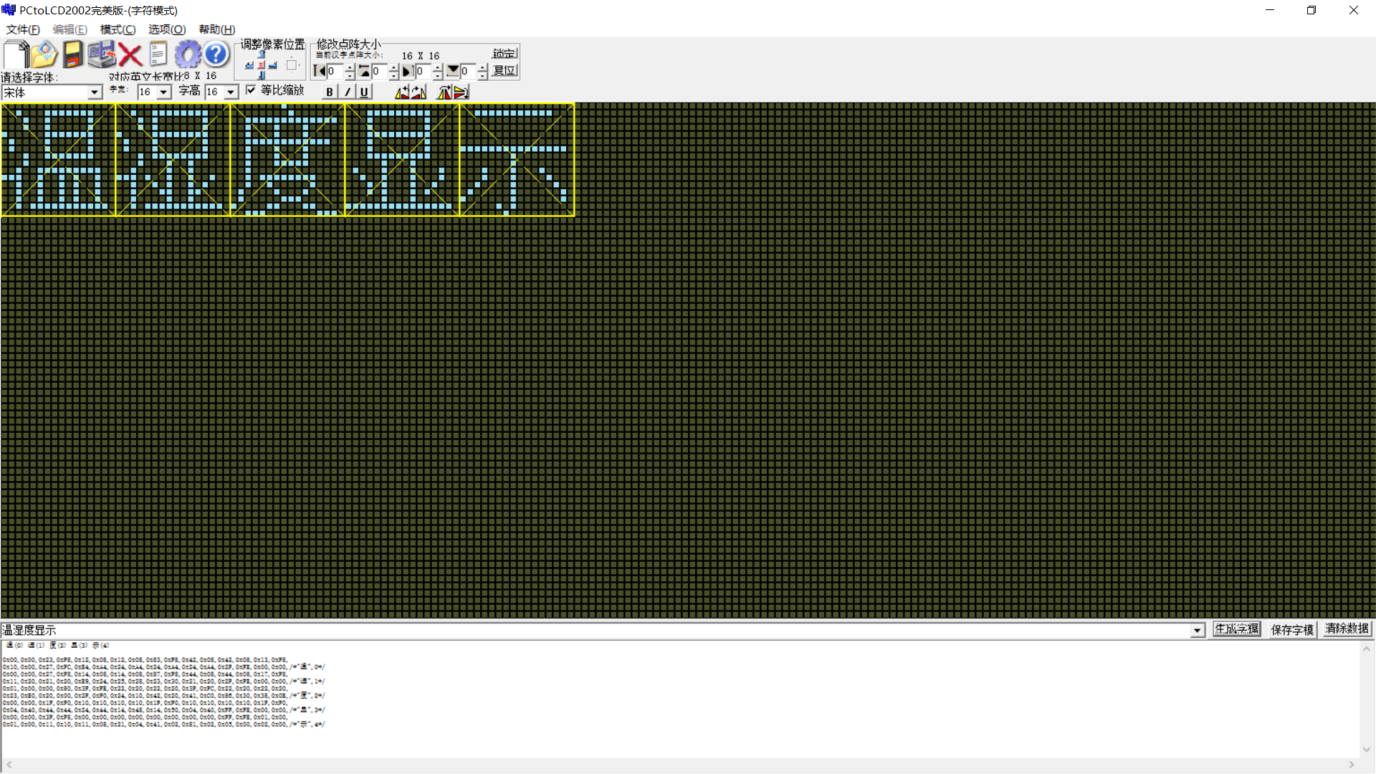The height and width of the screenshot is (774, 1376).
Task: Toggle Italic with the I button
Action: 348,92
